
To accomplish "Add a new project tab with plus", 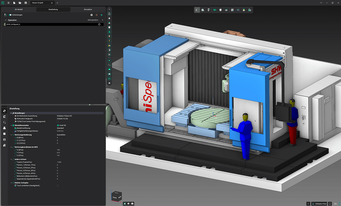I will point(57,3).
